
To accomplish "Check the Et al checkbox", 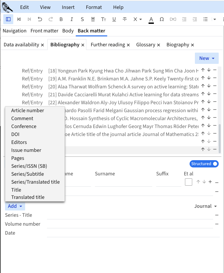I will [189, 182].
